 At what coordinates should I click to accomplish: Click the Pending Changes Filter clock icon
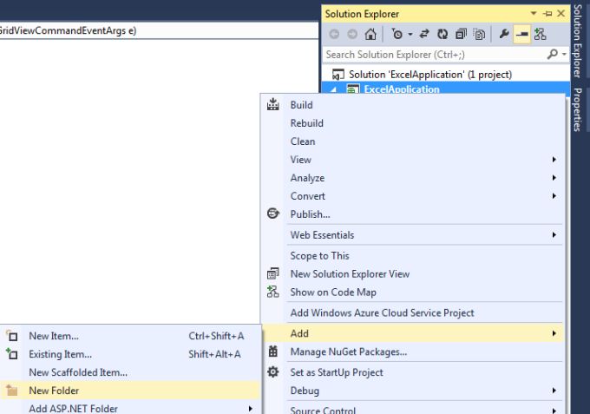[397, 34]
